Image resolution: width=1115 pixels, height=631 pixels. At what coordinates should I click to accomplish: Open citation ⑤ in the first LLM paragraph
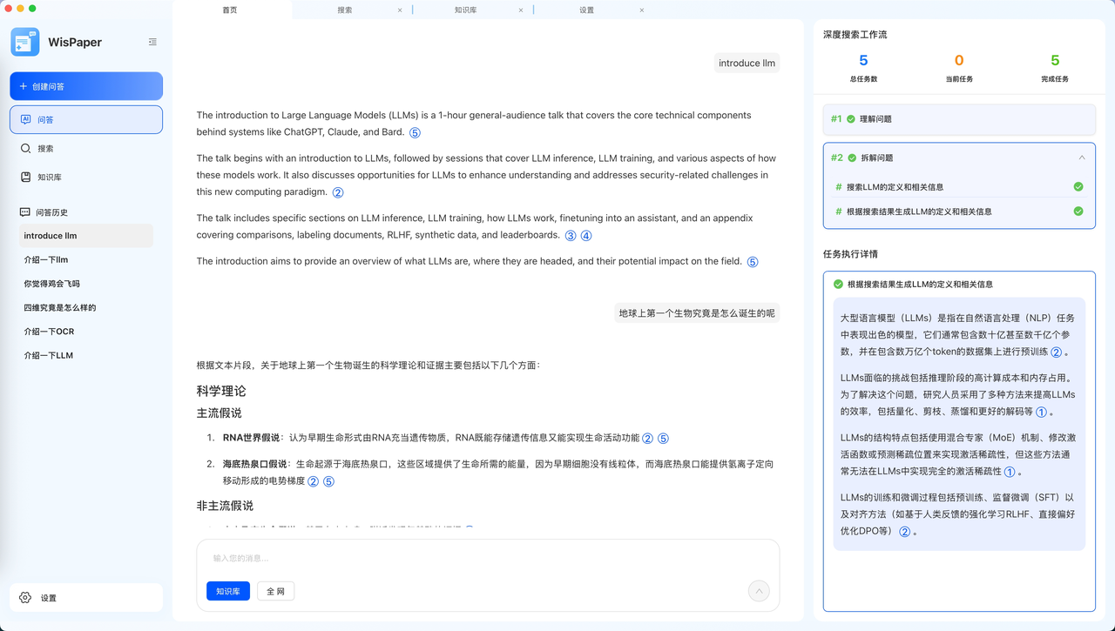[415, 132]
